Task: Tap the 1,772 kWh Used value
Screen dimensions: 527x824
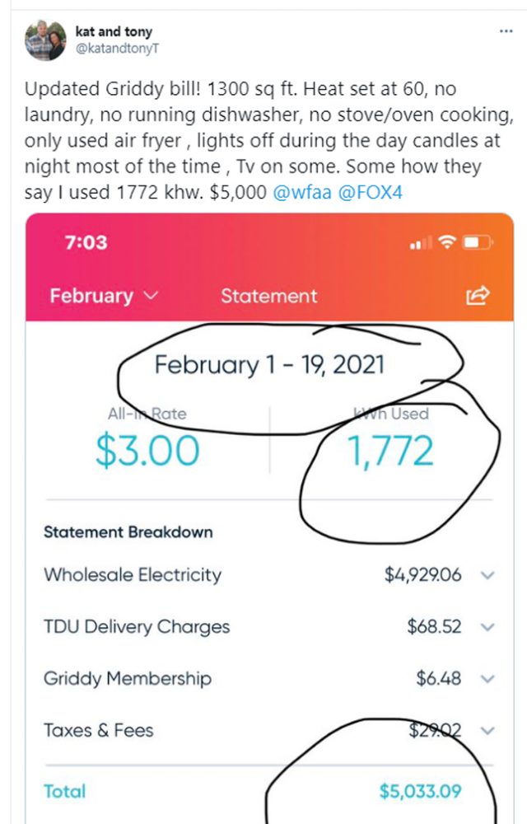Action: point(390,451)
